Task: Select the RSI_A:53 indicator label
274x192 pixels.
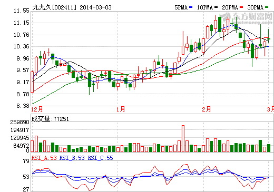Action: [x=44, y=158]
